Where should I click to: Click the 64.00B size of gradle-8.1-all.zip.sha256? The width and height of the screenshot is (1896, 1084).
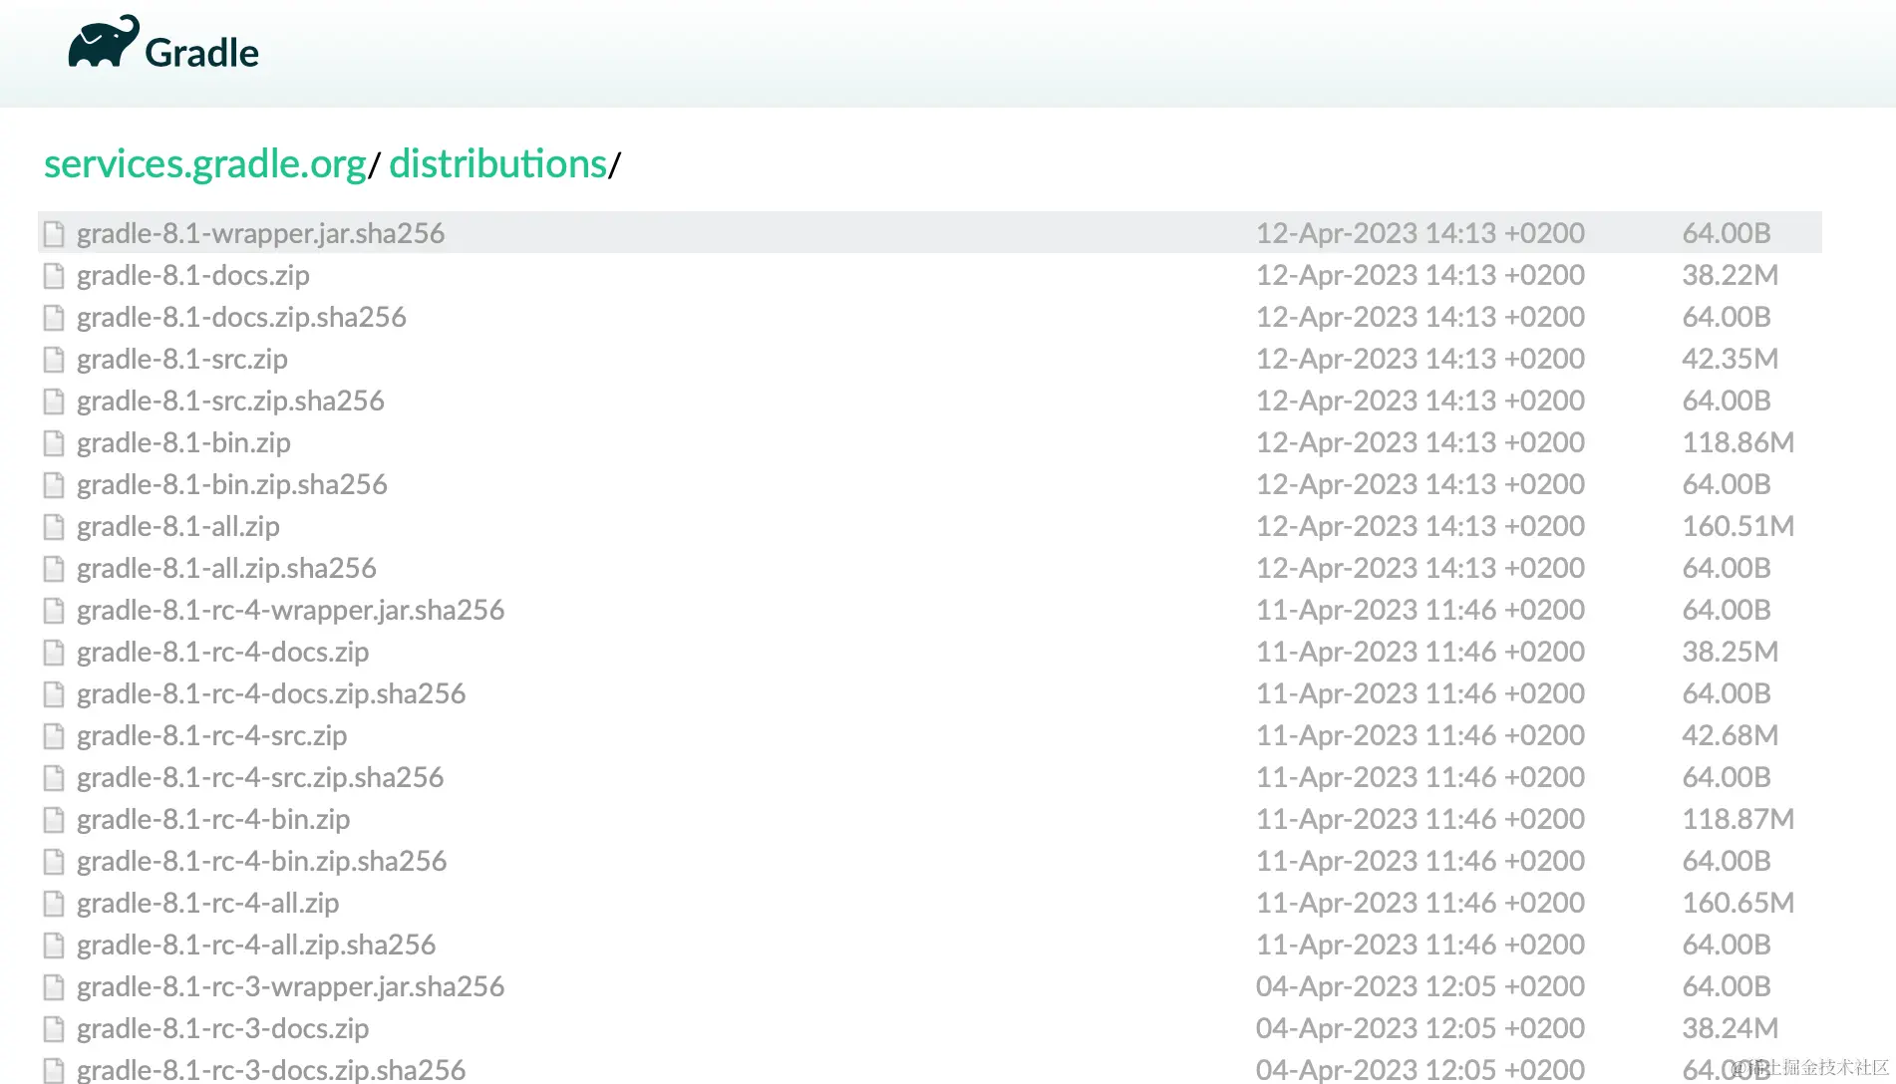(1727, 568)
